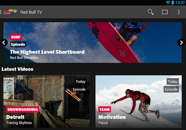Tap the Today label on Motivation card

click(x=173, y=82)
